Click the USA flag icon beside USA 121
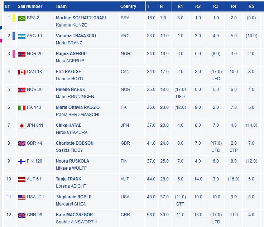Image resolution: width=264 pixels, height=227 pixels. [22, 197]
